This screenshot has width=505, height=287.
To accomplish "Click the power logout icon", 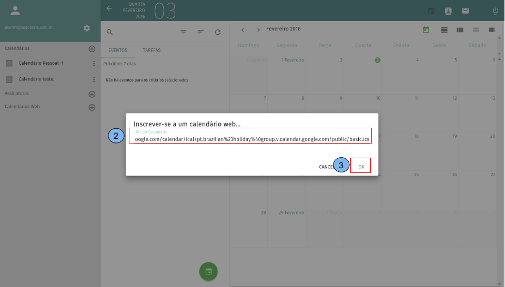I will tap(495, 11).
